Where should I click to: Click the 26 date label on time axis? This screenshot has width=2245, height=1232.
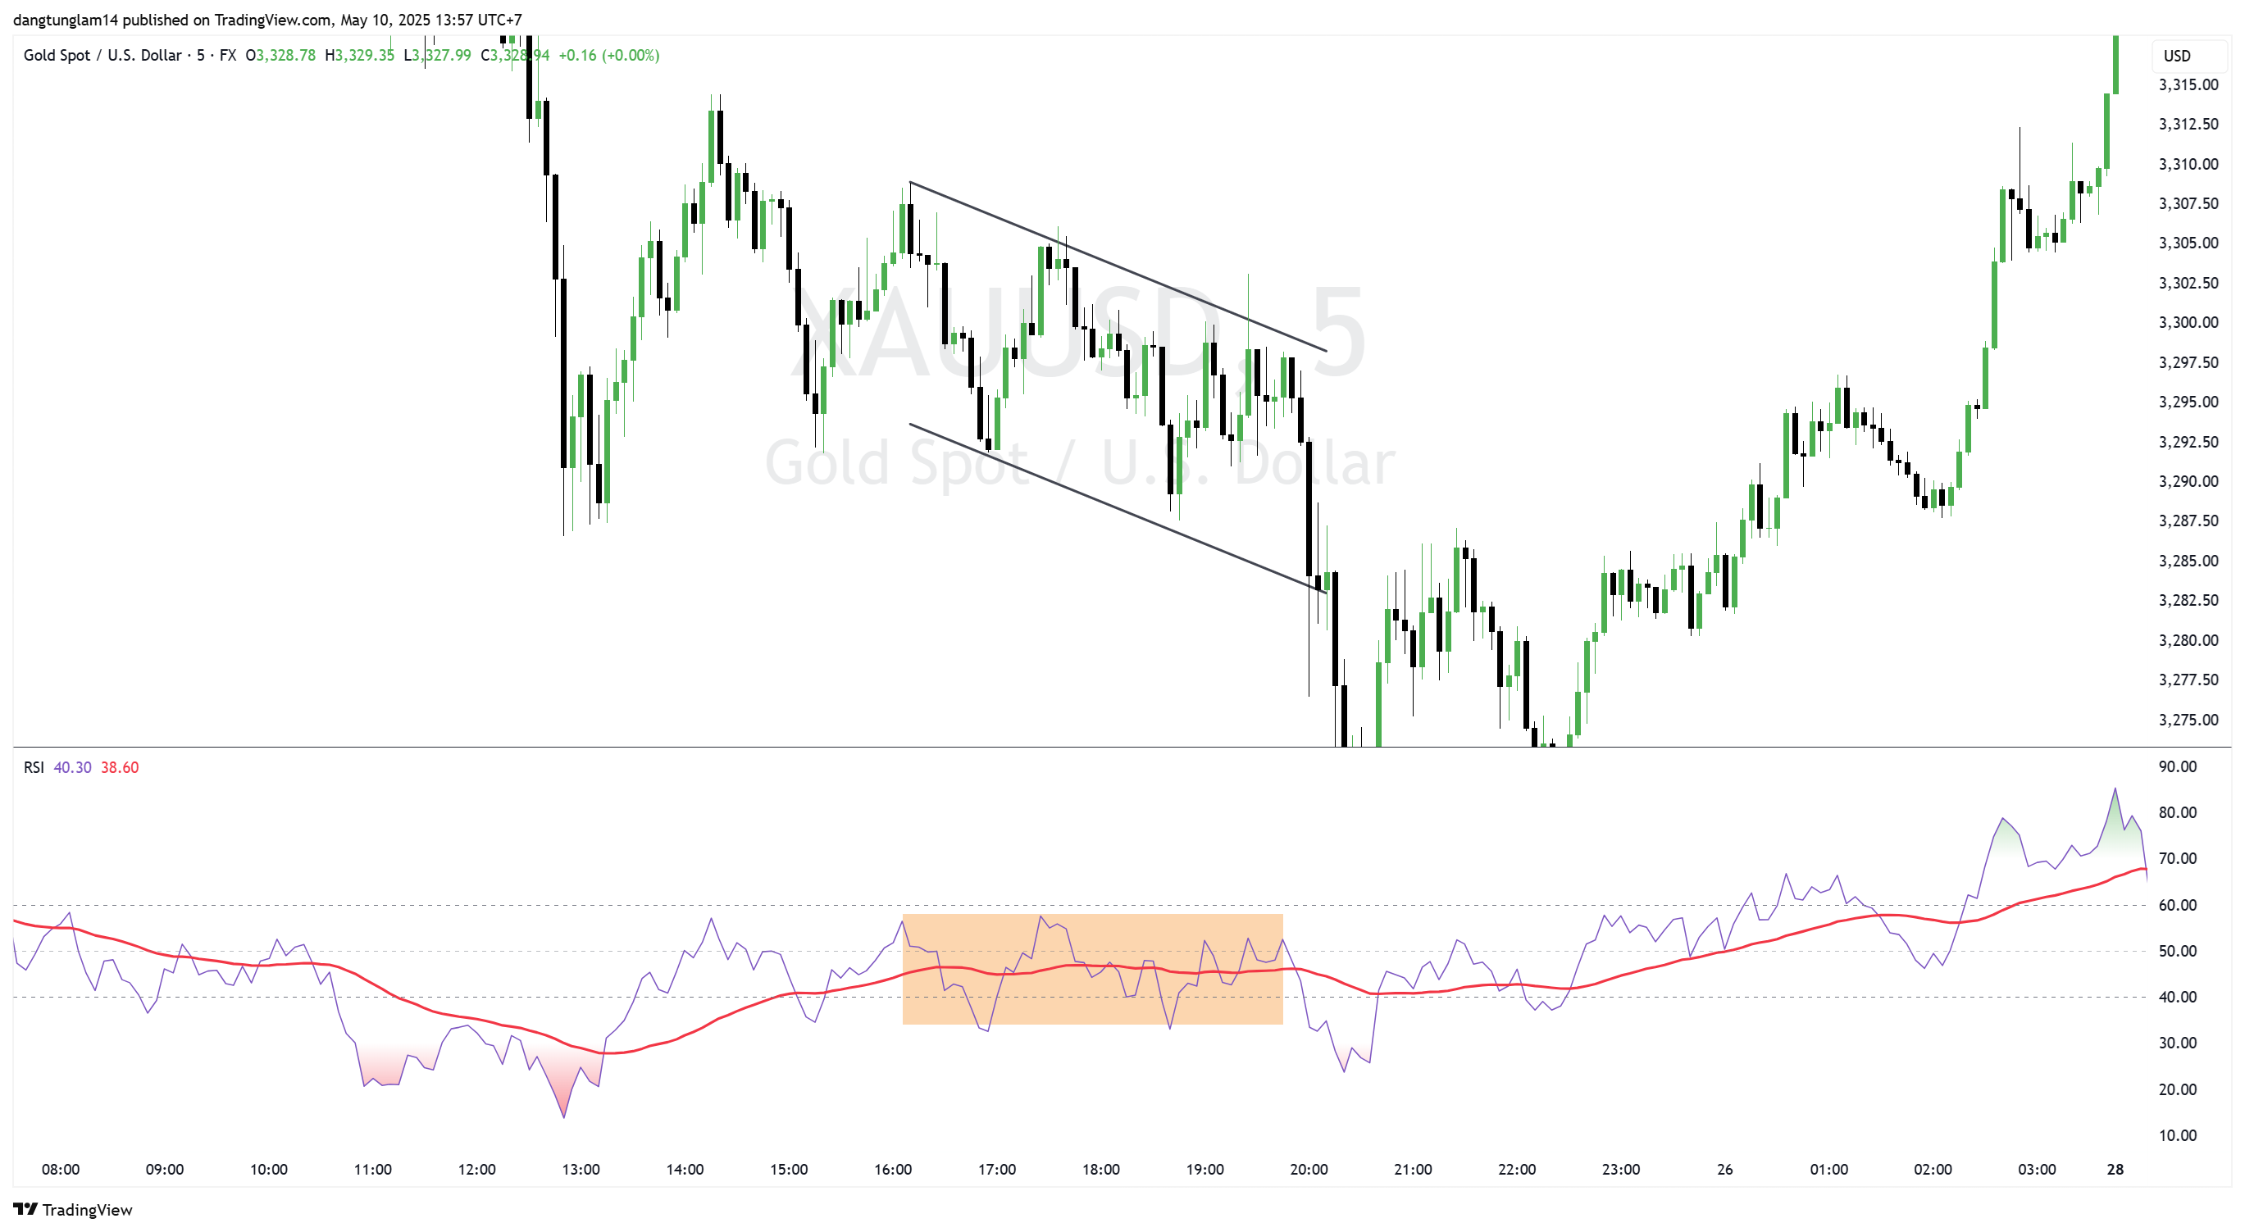[x=1724, y=1169]
